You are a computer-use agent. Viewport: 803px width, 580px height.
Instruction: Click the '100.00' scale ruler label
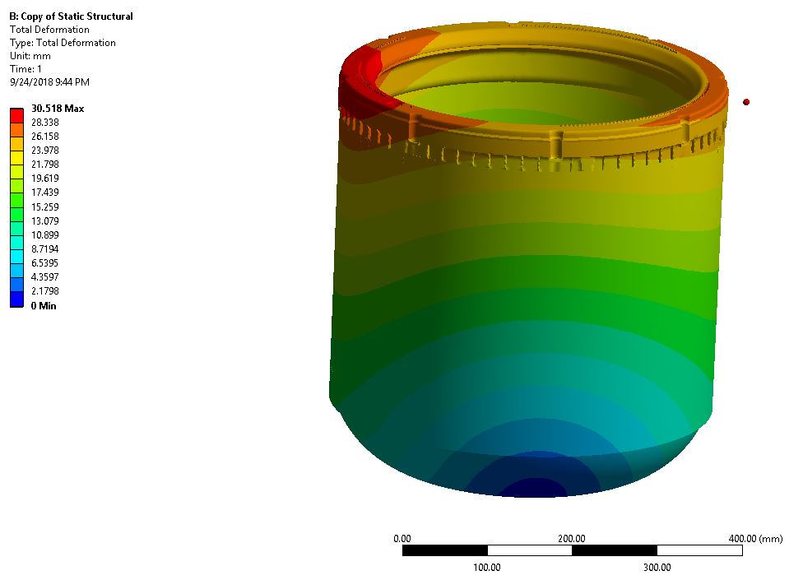coord(486,567)
